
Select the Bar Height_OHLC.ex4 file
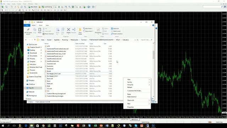coord(78,74)
